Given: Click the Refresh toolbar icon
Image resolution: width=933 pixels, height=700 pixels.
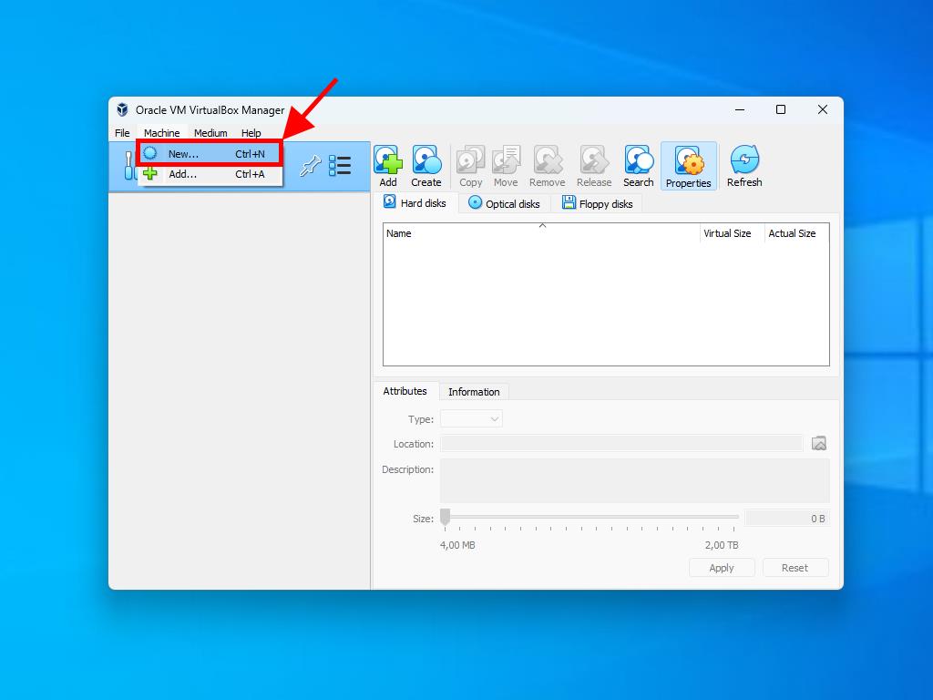Looking at the screenshot, I should pyautogui.click(x=743, y=166).
